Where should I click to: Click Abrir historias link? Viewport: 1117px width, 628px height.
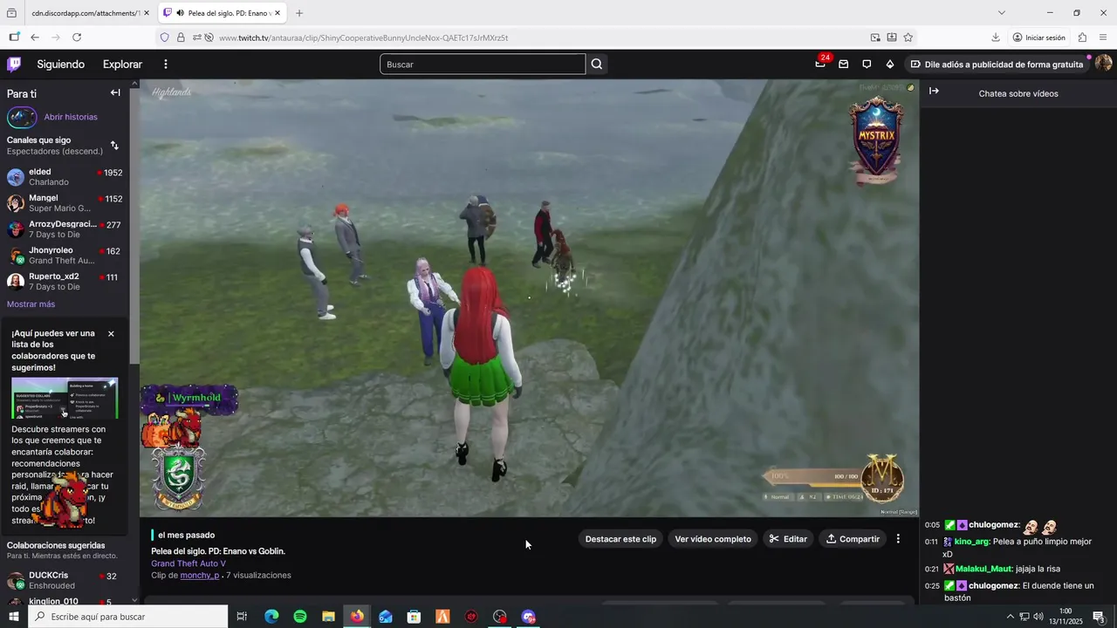71,117
